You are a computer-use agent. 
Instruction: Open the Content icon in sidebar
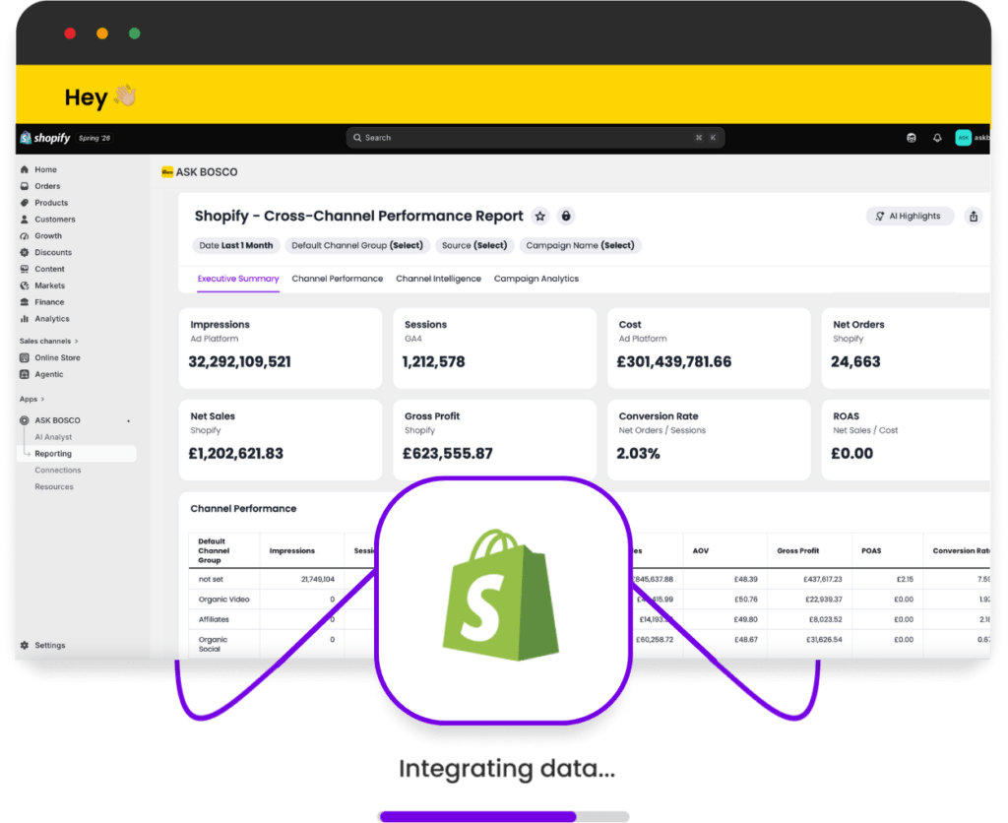25,269
